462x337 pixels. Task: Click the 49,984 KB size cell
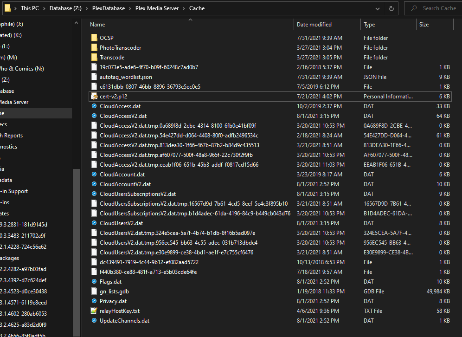tap(438, 291)
